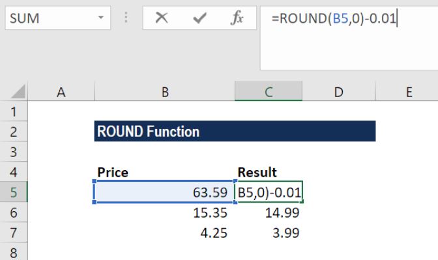Select column B header
Image resolution: width=438 pixels, height=260 pixels.
165,92
